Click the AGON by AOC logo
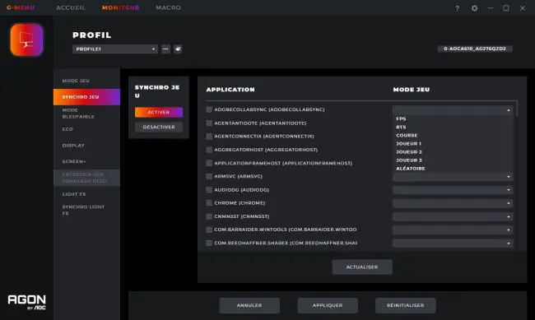 pos(27,302)
